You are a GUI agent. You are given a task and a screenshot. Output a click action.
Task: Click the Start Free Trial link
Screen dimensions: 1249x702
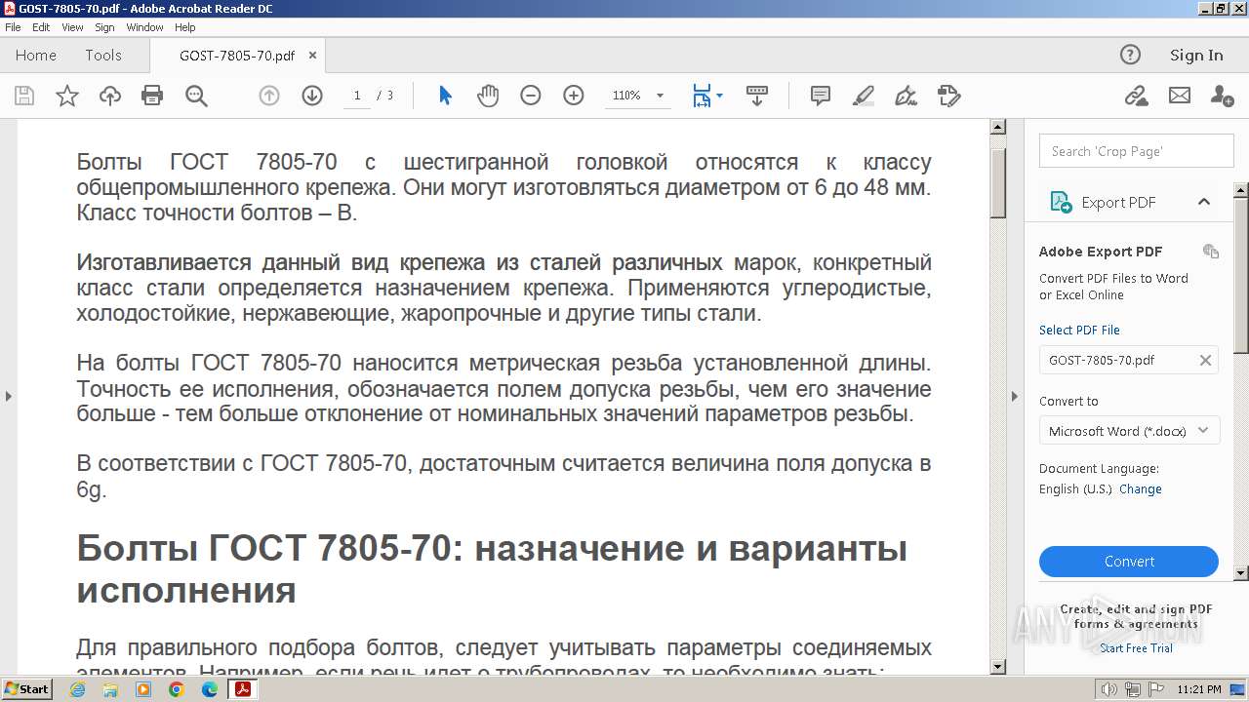pos(1136,648)
